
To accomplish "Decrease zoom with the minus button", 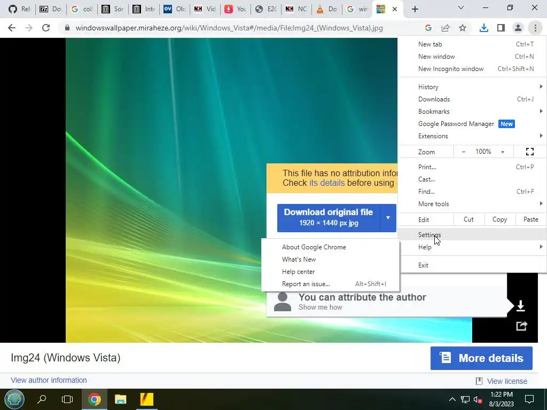I will coord(464,152).
